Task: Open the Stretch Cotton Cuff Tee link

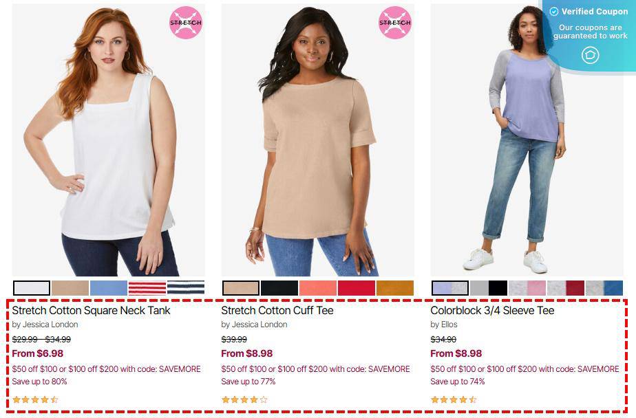Action: tap(277, 311)
